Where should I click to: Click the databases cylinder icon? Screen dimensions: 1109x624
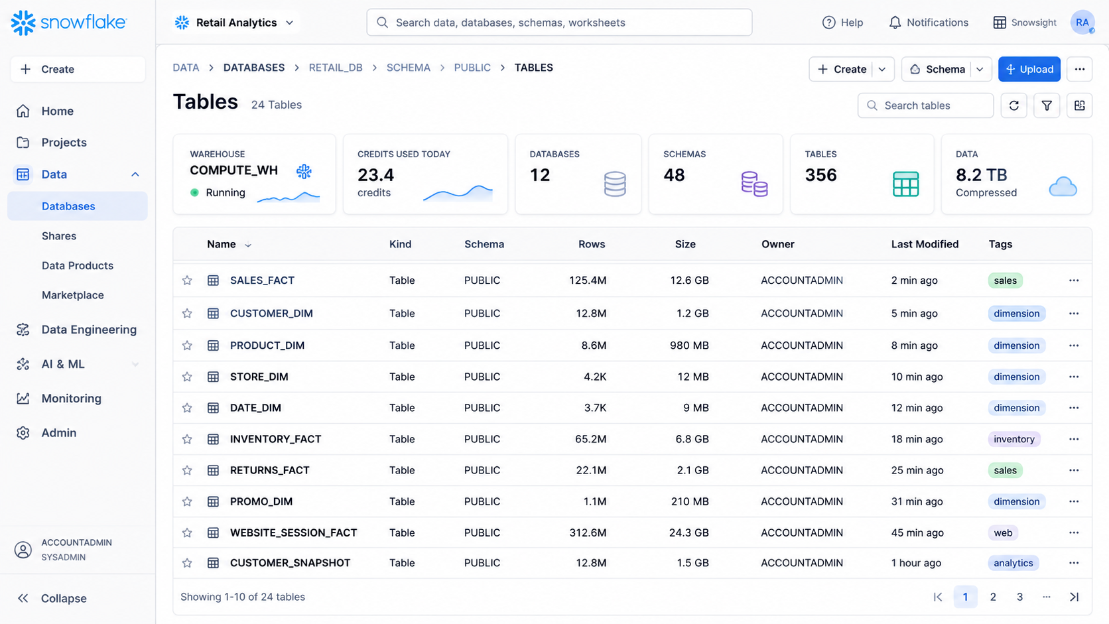(x=615, y=184)
